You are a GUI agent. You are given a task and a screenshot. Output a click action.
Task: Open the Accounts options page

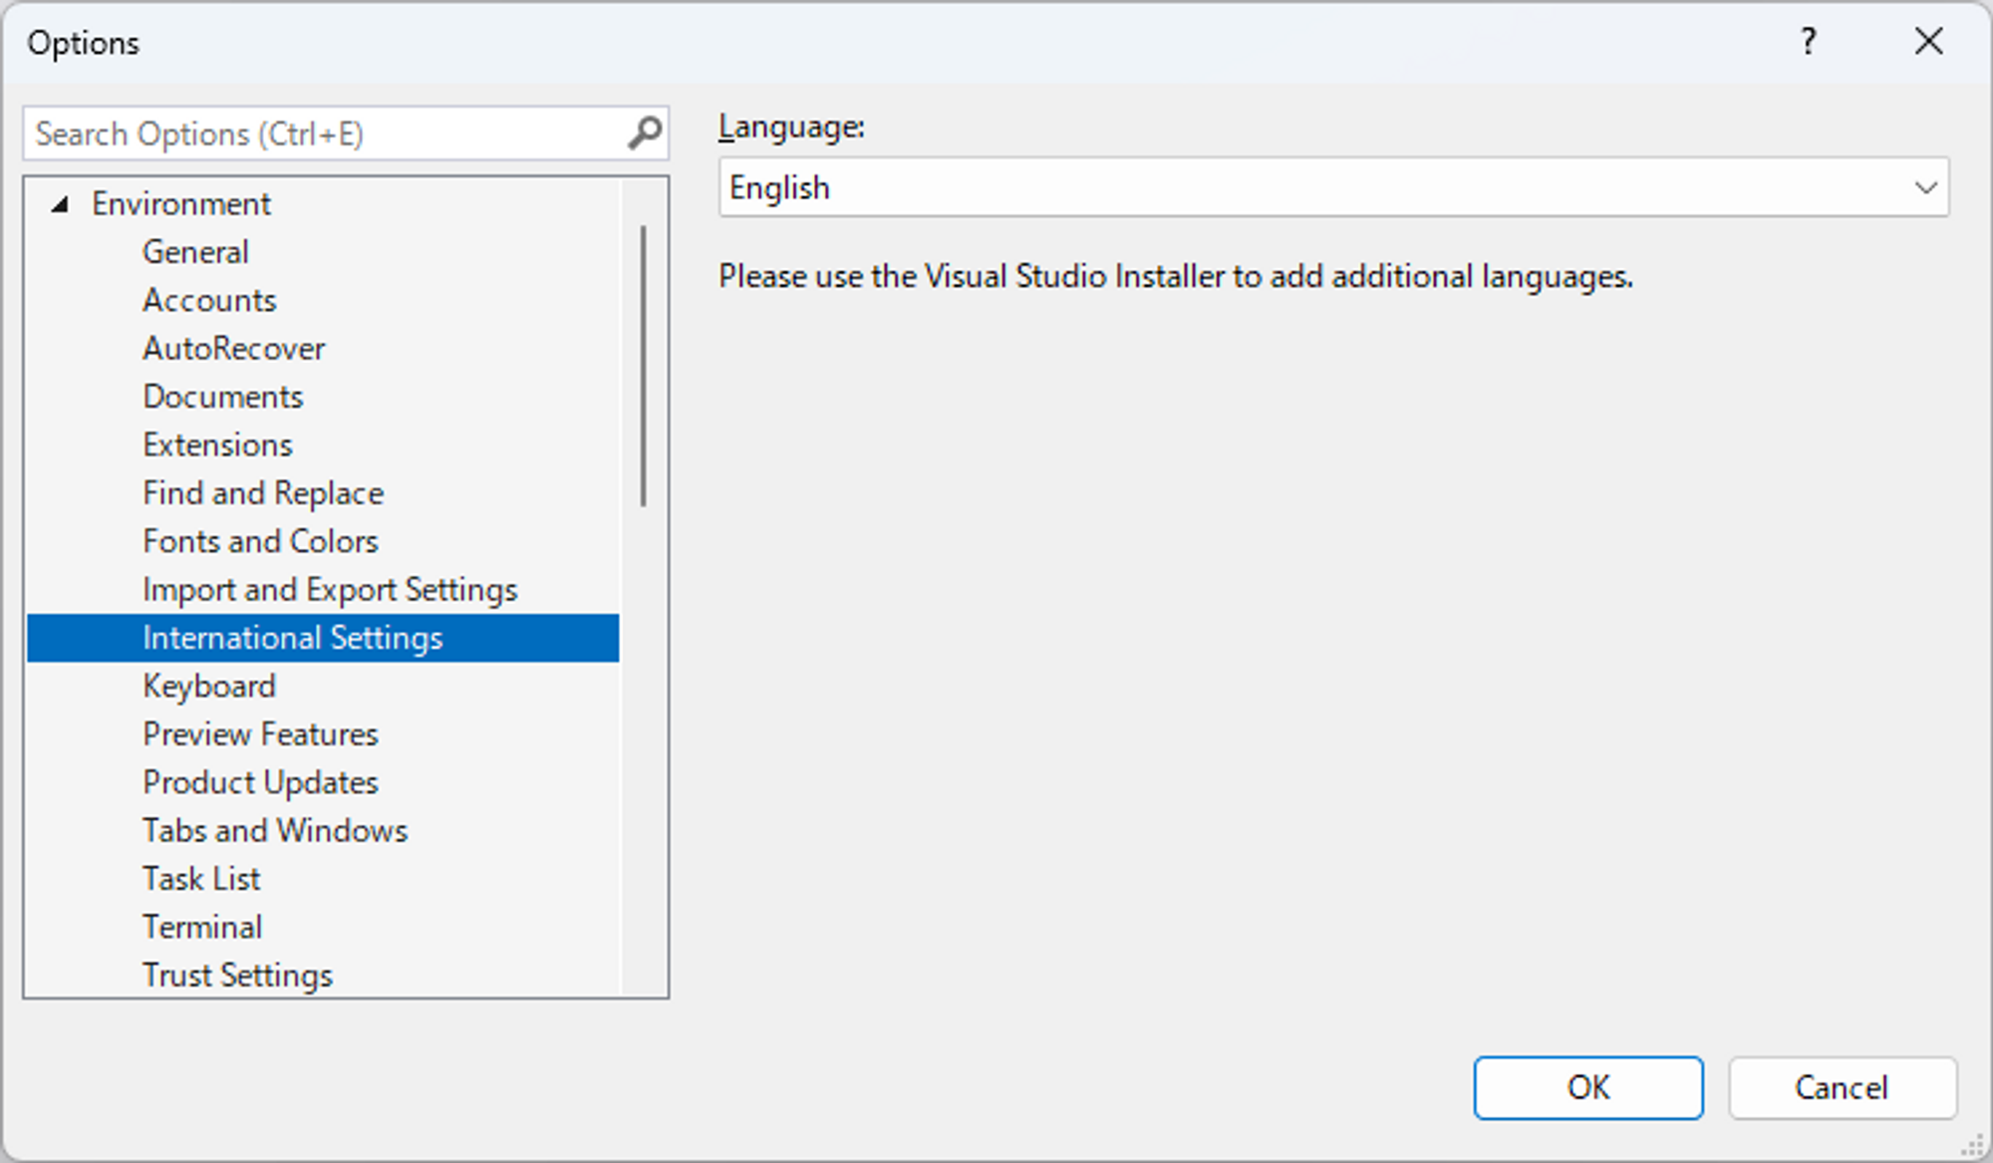[x=209, y=300]
